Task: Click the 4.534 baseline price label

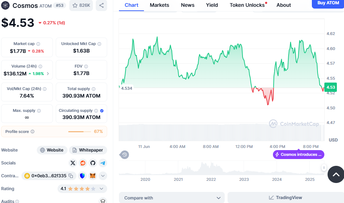Action: [126, 88]
